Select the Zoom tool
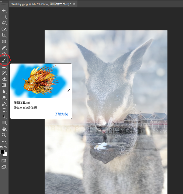This screenshot has width=183, height=194. tap(4, 135)
